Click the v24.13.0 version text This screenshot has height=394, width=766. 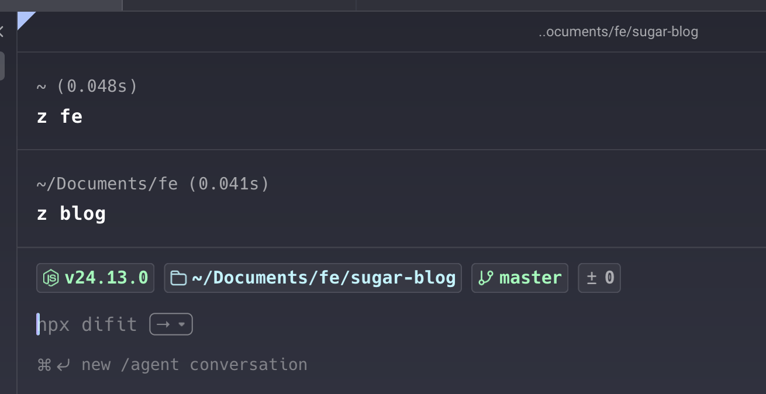click(106, 278)
